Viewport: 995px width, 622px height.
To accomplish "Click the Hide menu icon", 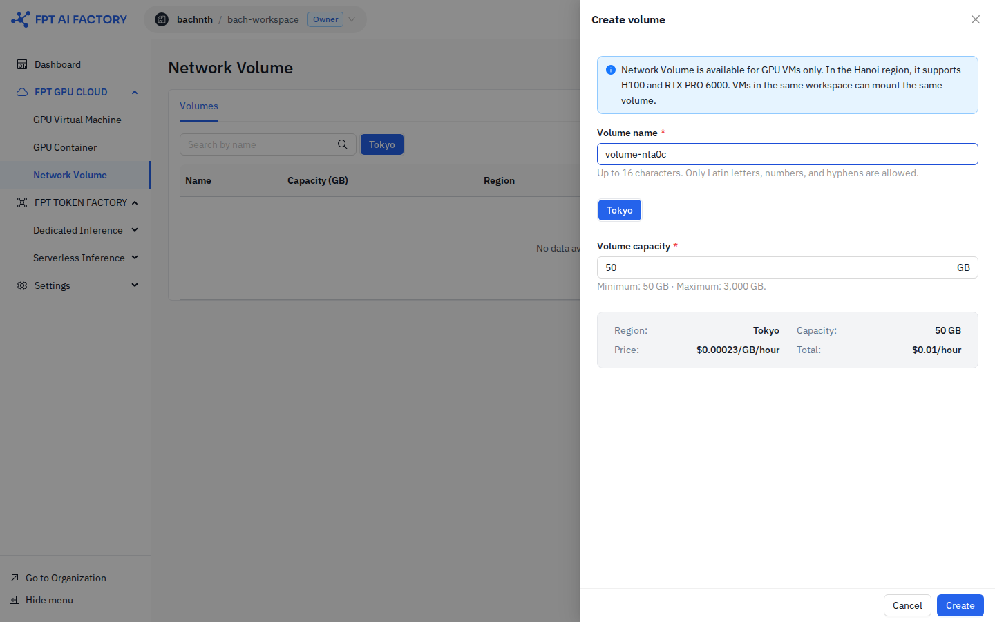I will click(x=15, y=600).
